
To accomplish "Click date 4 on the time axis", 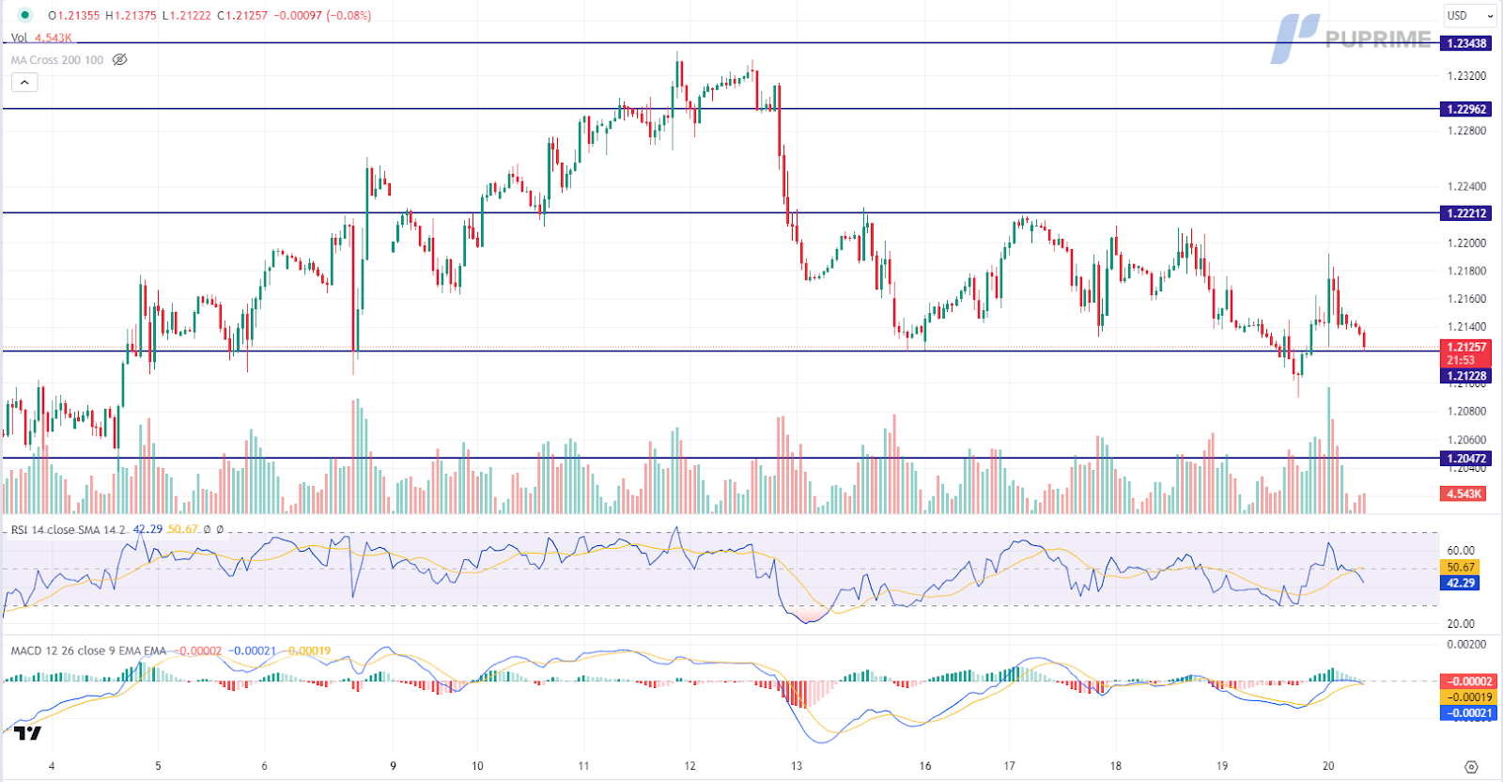I will (x=52, y=766).
